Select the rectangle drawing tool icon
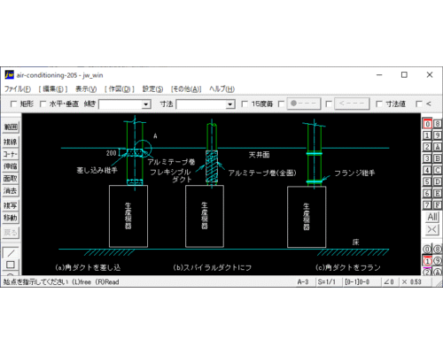Image resolution: width=443 pixels, height=354 pixels. coord(11,265)
